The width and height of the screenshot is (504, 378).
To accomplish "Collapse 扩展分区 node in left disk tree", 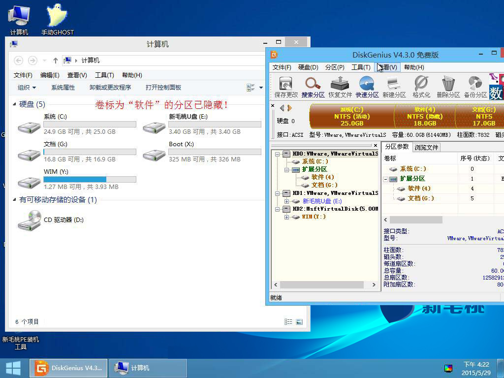I will [x=287, y=170].
